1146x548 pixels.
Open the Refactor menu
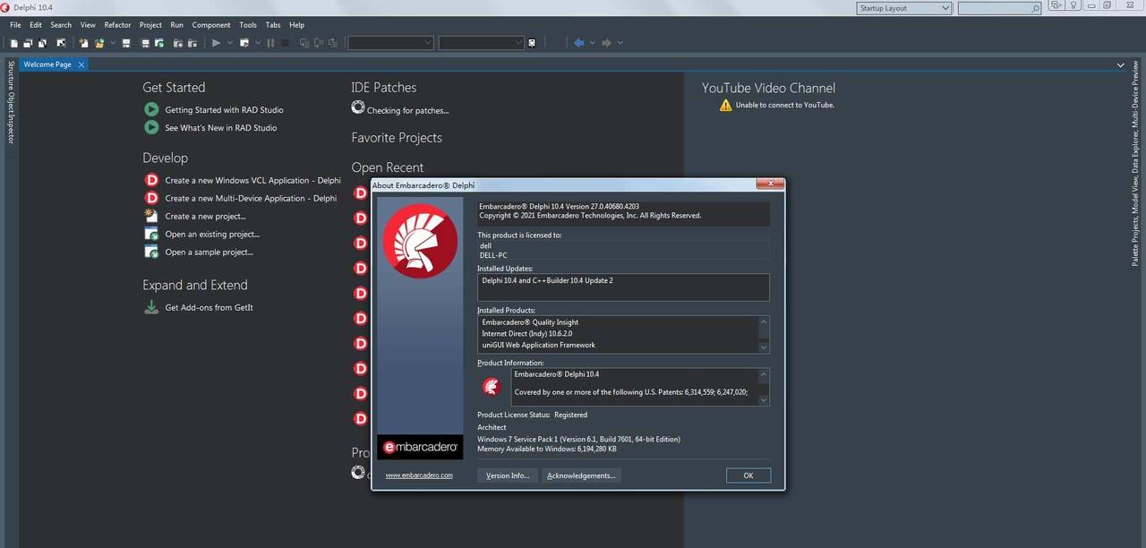point(117,25)
